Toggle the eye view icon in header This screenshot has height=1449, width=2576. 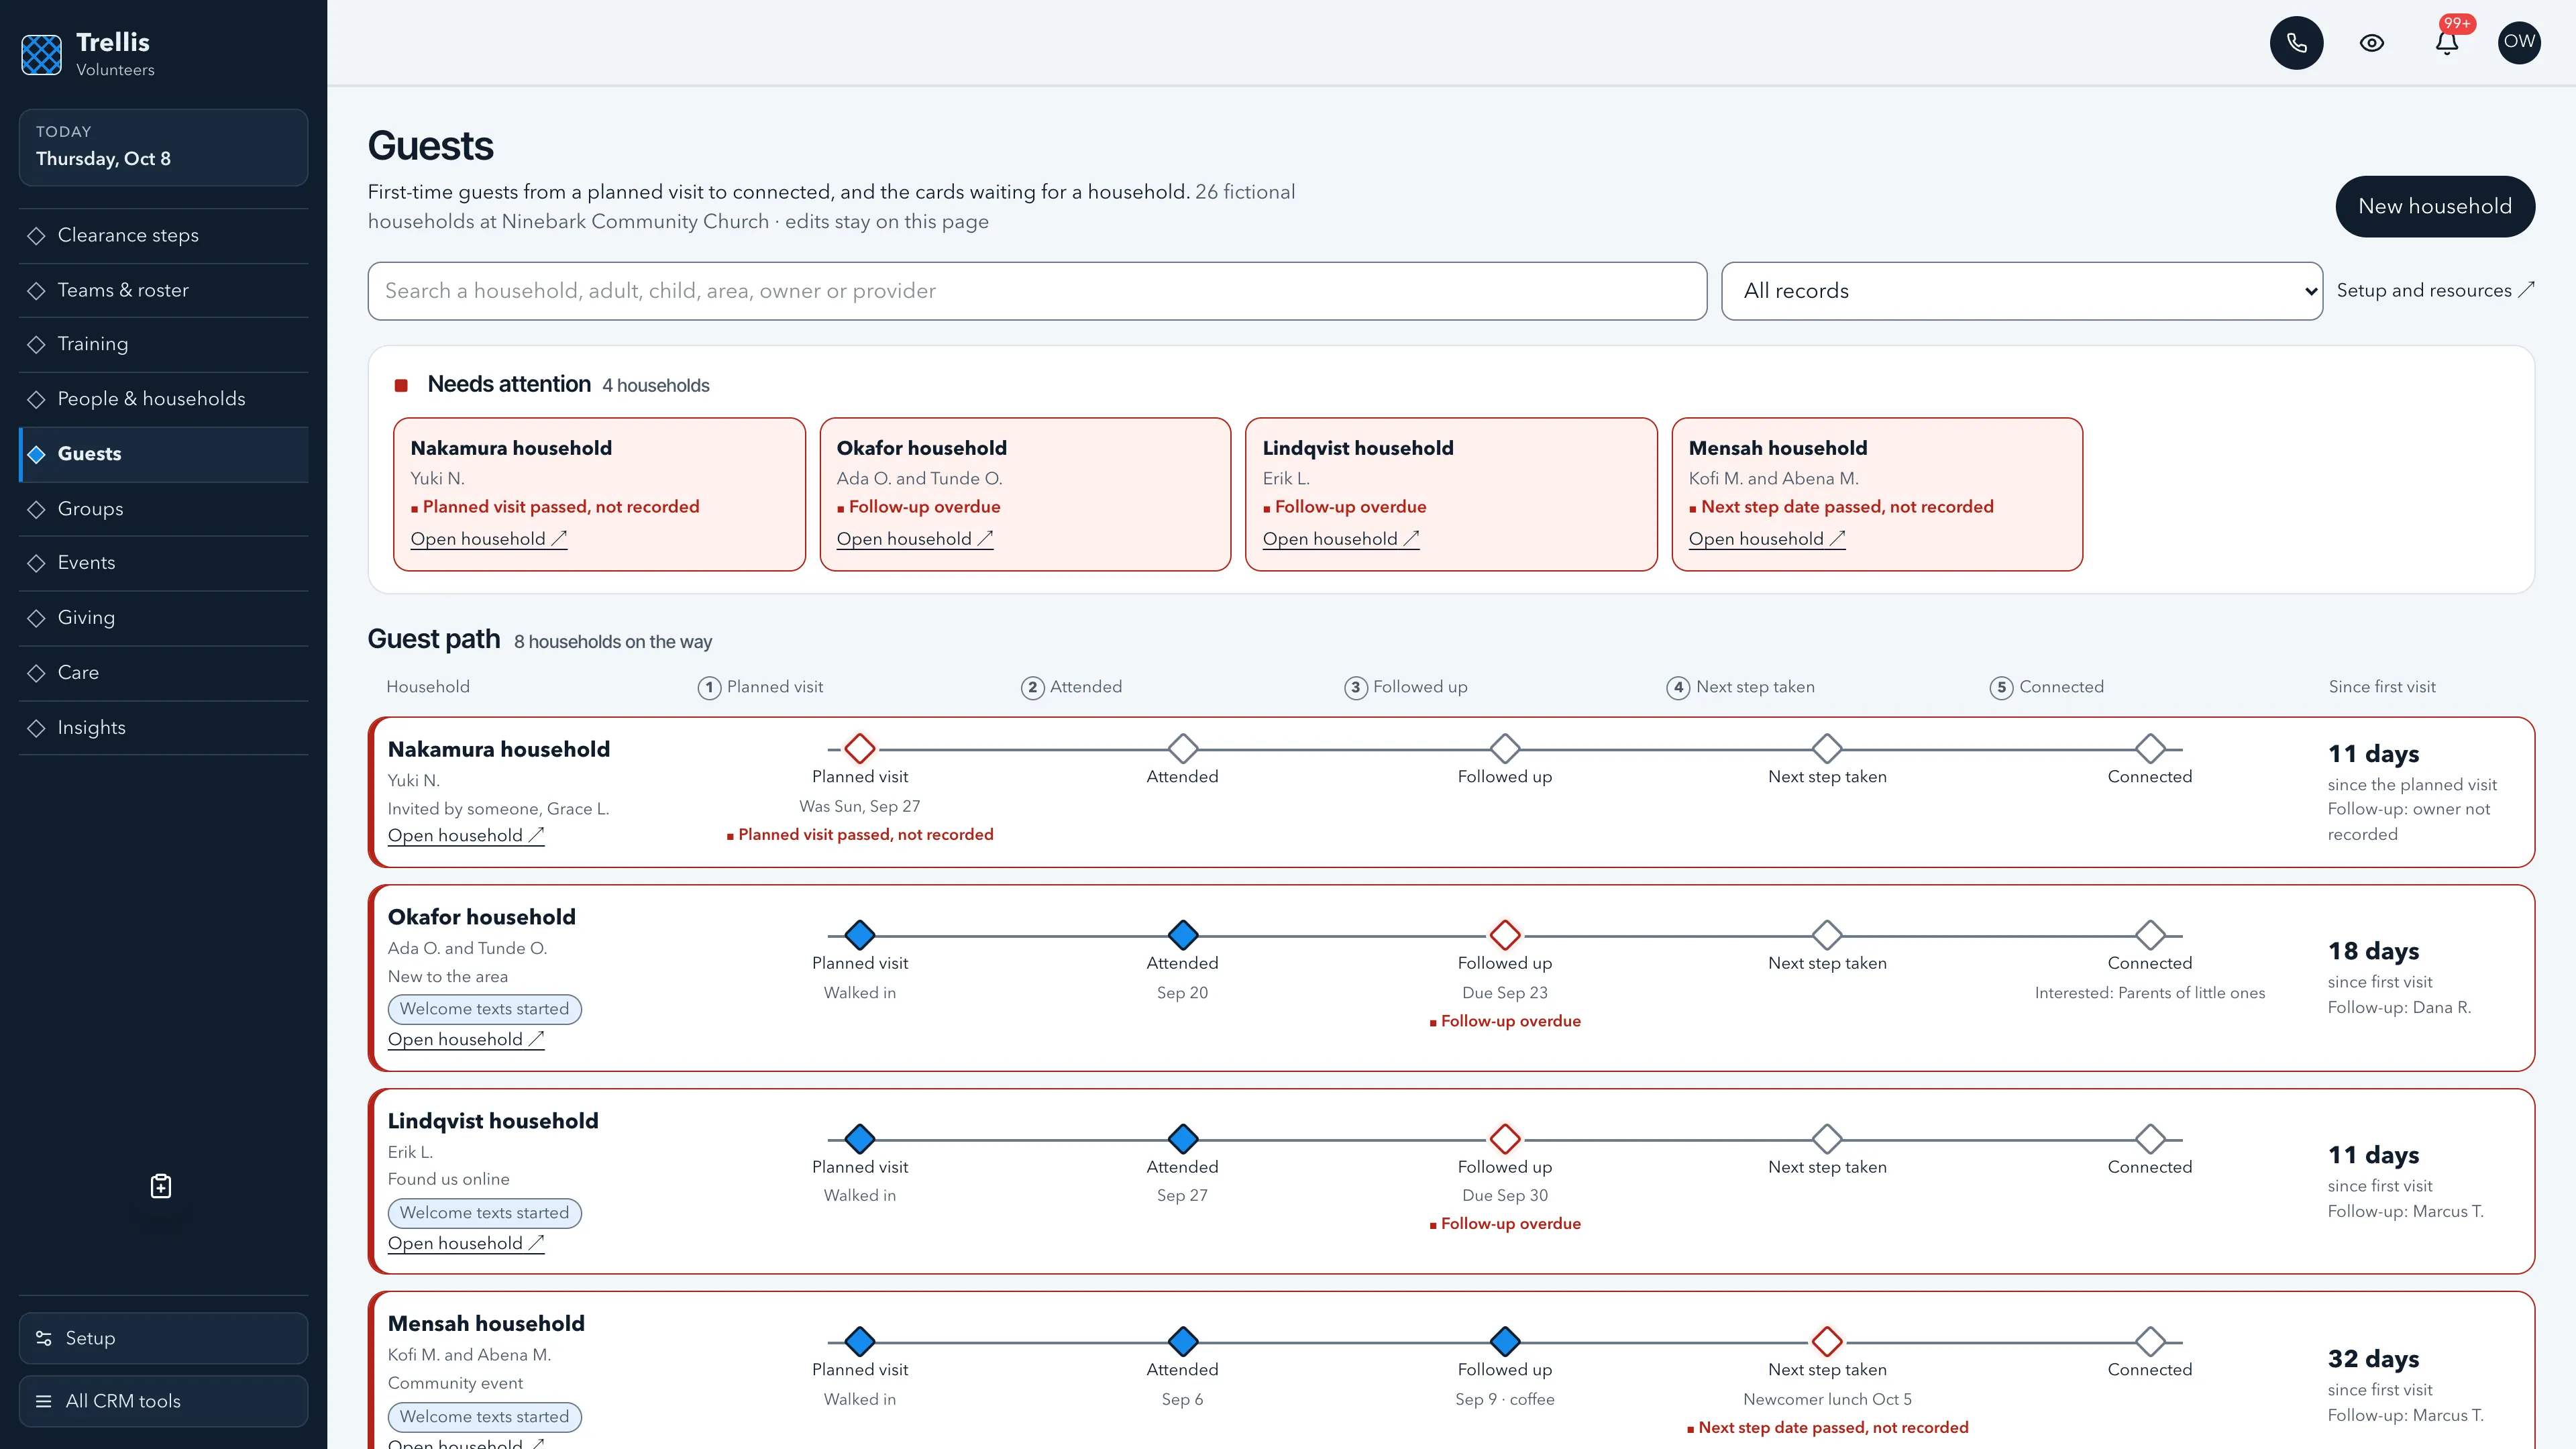2371,43
